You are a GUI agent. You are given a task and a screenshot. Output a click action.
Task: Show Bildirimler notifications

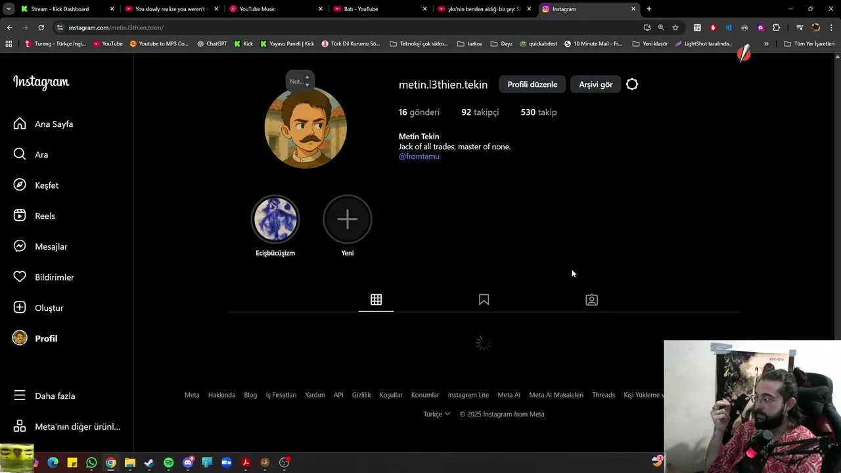pos(43,277)
